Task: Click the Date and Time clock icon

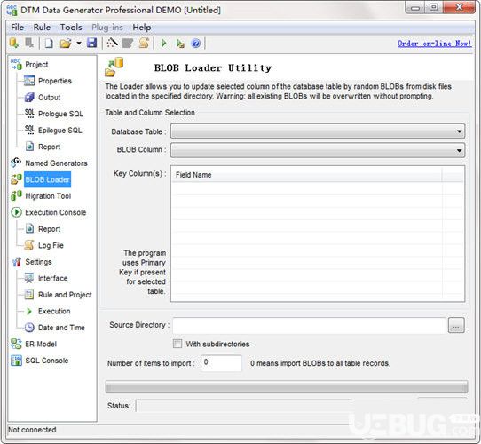Action: point(29,328)
